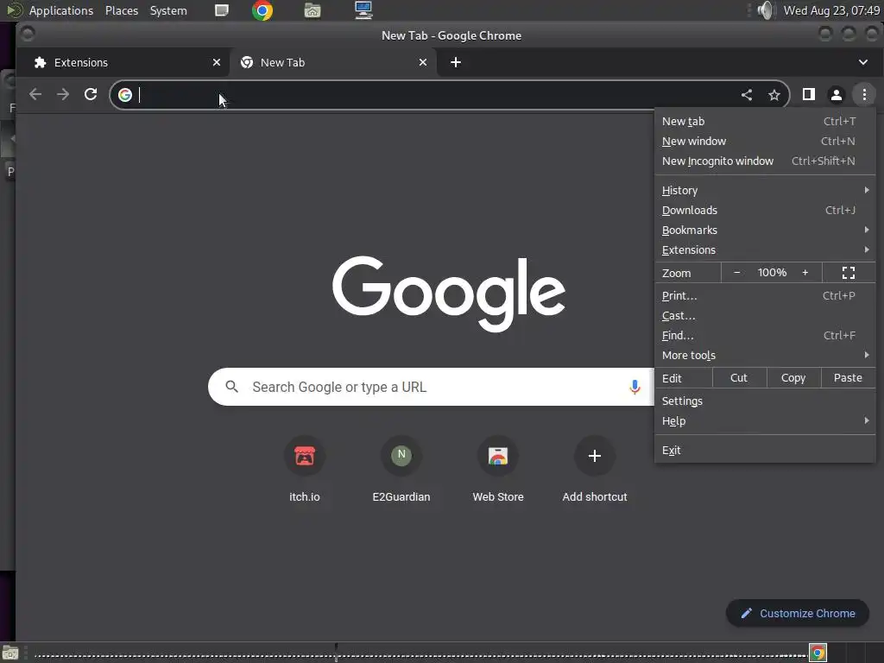
Task: Open Downloads from the menu
Action: [765, 211]
